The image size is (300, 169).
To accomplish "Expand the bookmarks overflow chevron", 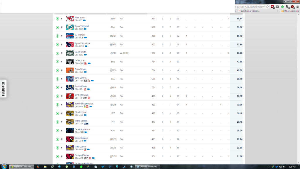I will point(278,11).
